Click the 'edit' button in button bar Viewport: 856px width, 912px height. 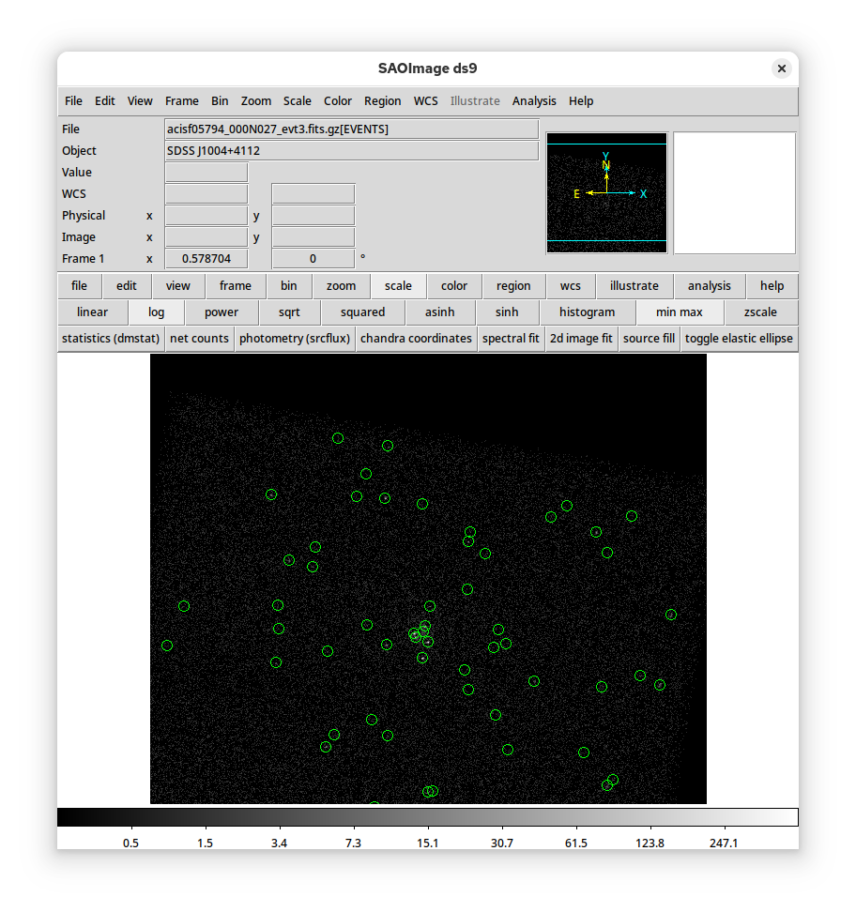click(127, 286)
